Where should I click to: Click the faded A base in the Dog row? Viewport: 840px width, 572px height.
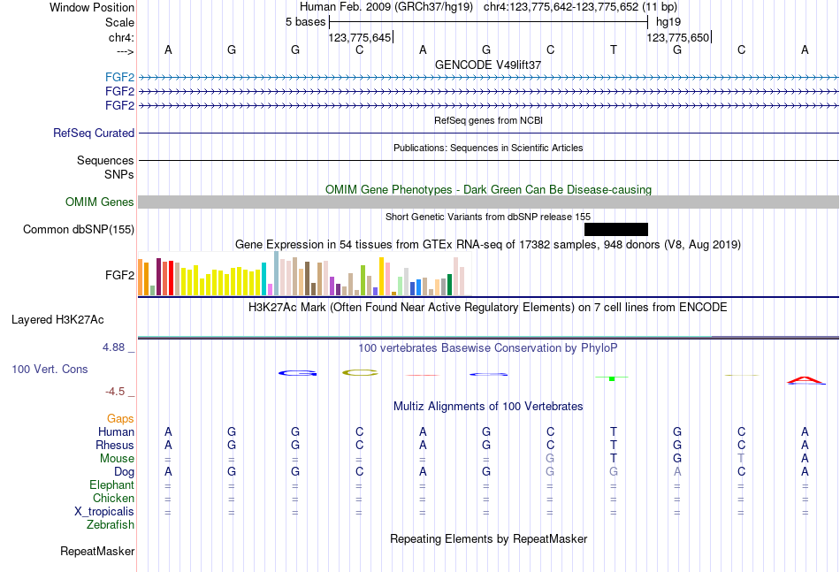(x=677, y=471)
